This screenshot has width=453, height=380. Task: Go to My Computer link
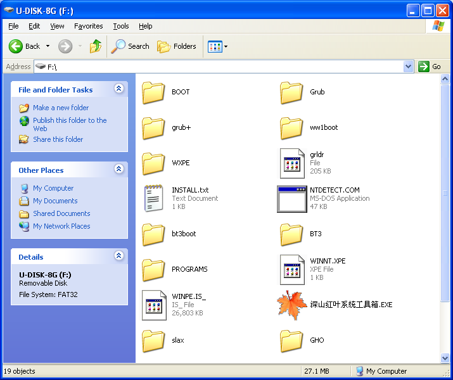tap(53, 188)
